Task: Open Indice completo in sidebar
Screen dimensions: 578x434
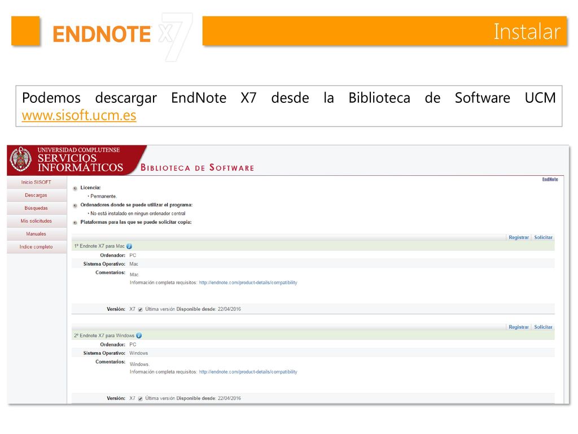Action: (36, 247)
